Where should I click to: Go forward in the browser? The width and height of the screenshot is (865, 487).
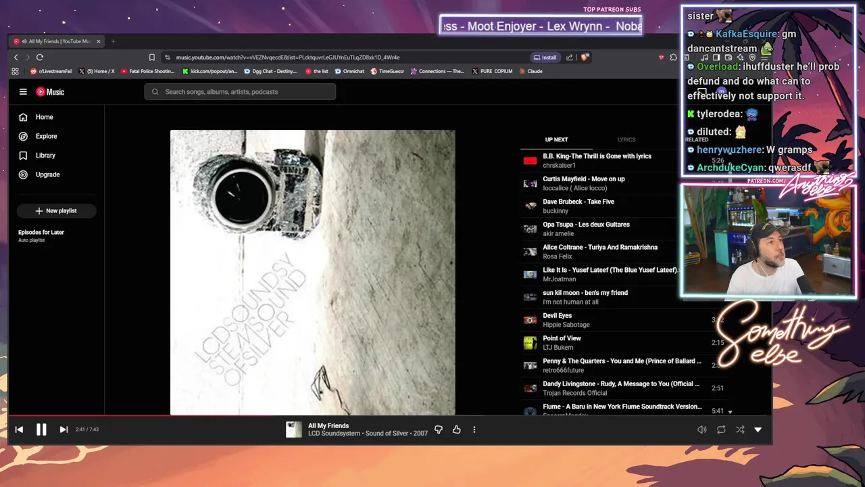(28, 57)
